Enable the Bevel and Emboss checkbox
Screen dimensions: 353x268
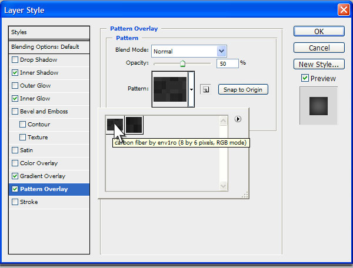[15, 112]
